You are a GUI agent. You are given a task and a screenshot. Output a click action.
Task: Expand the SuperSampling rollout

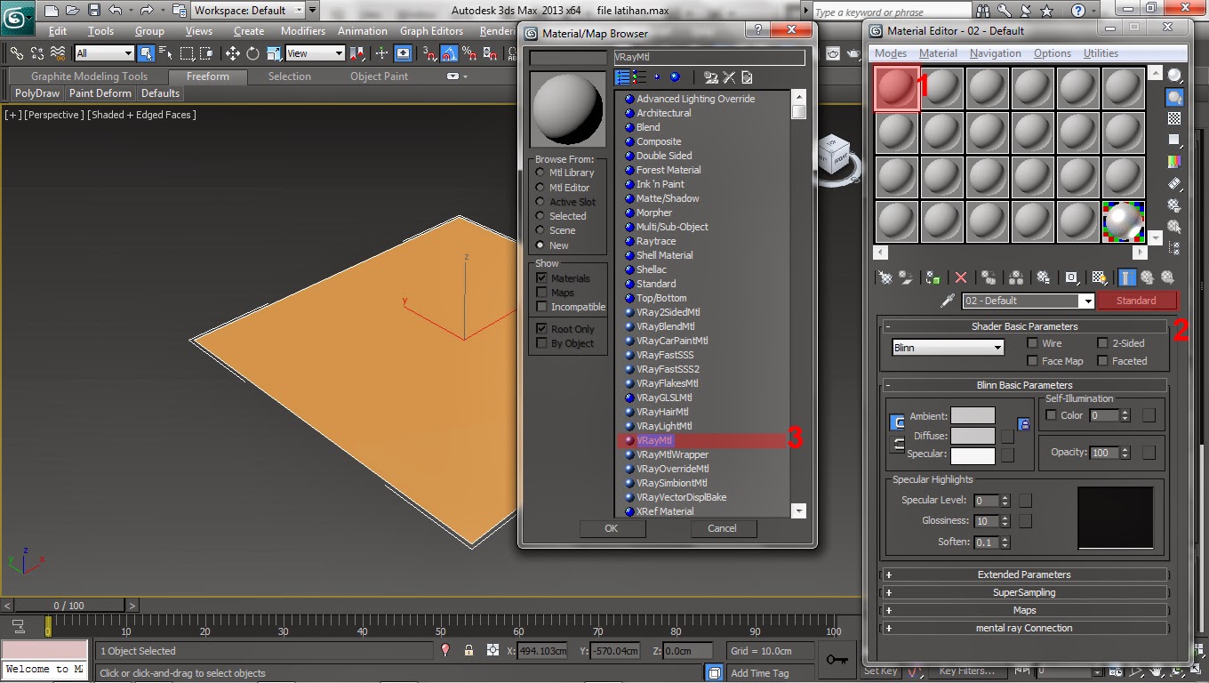pyautogui.click(x=1024, y=592)
